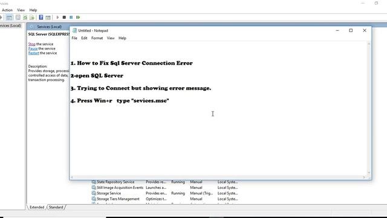
Task: Click Pause the service link
Action: (33, 48)
